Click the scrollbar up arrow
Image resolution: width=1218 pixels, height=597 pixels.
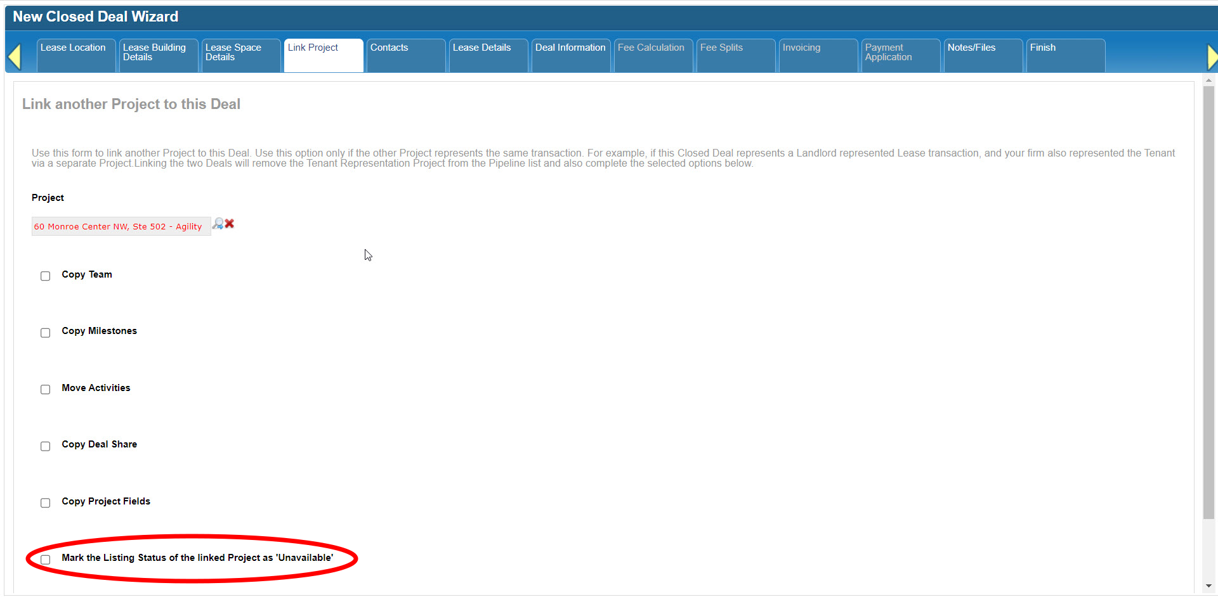coord(1208,80)
